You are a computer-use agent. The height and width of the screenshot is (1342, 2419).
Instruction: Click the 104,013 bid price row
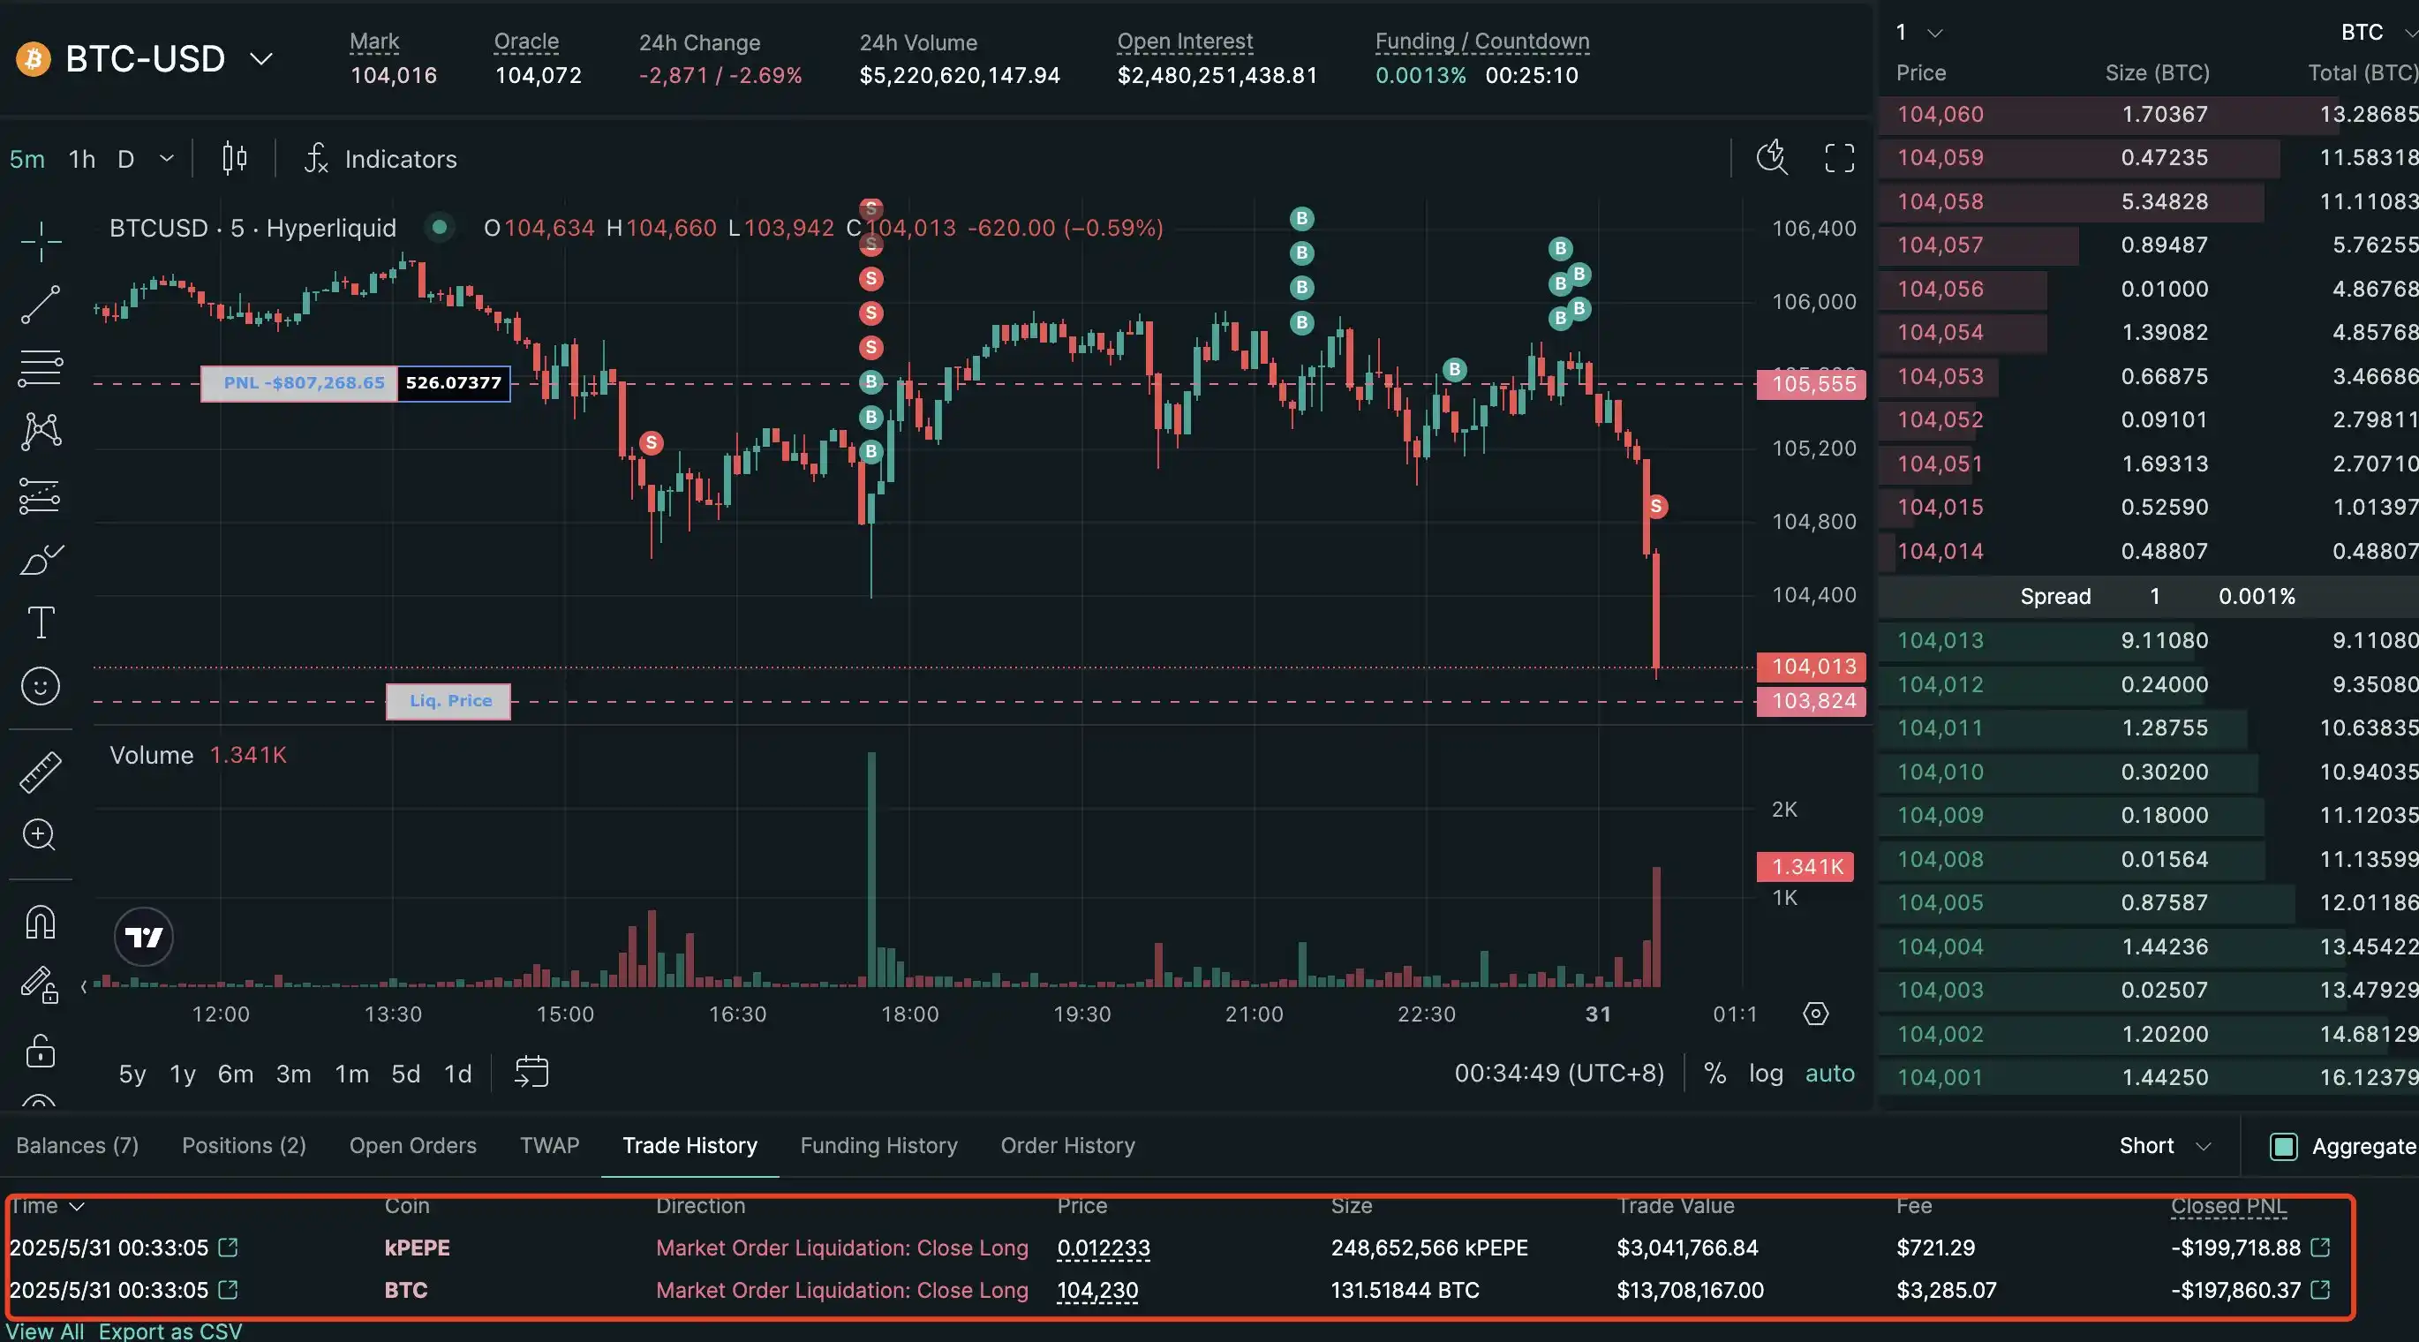(x=1940, y=640)
